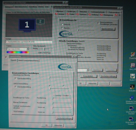Click the Vertikale Synchronisation abwarten slider
The height and width of the screenshot is (130, 136).
pyautogui.click(x=62, y=108)
